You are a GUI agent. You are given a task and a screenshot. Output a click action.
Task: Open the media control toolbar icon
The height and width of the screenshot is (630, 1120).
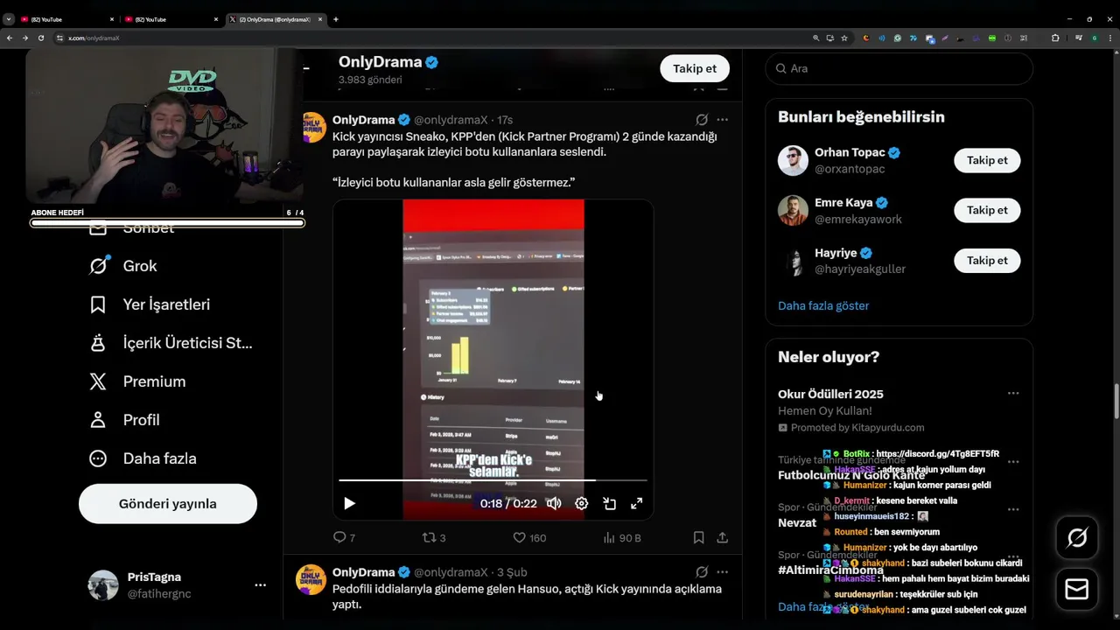[1080, 38]
